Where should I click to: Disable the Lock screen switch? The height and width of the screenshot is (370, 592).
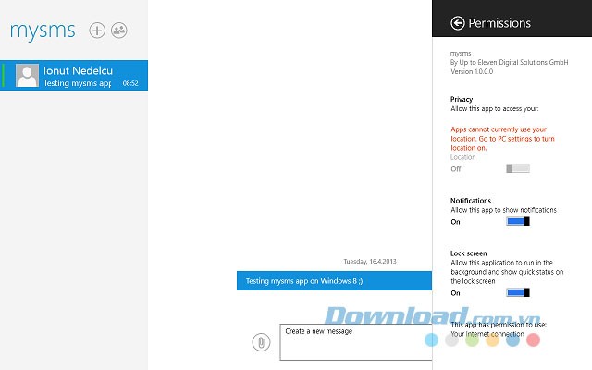click(517, 292)
